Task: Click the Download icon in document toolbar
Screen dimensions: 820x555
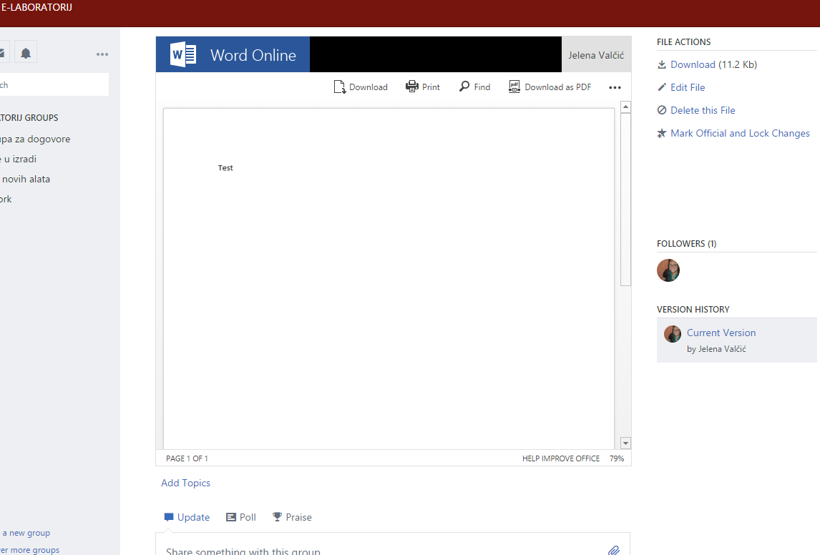Action: (x=340, y=87)
